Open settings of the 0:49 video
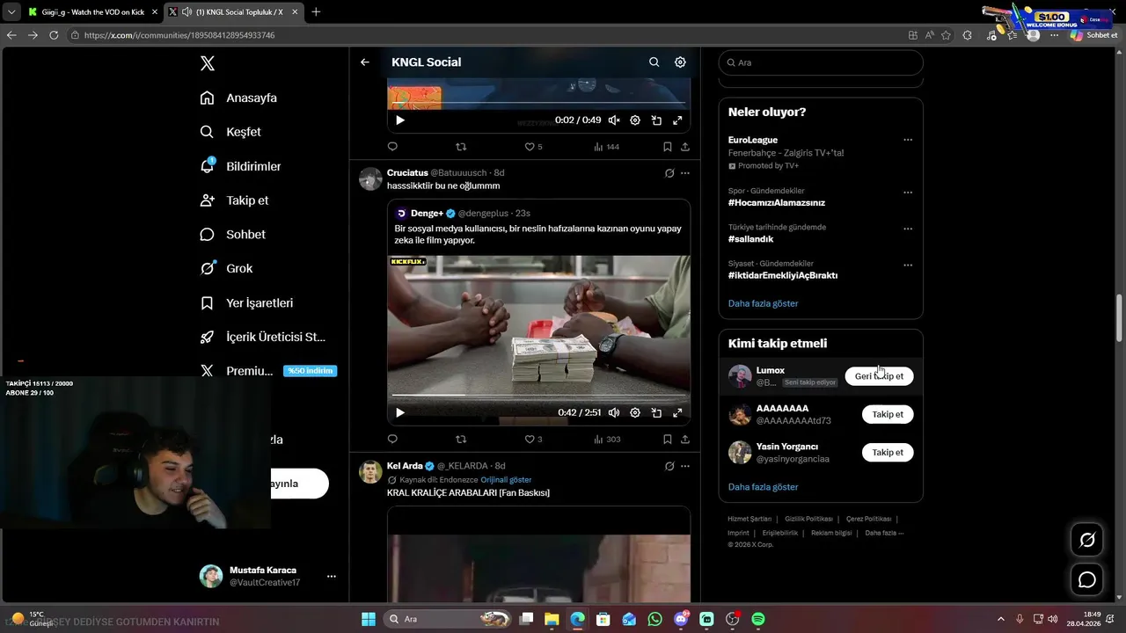 [635, 120]
